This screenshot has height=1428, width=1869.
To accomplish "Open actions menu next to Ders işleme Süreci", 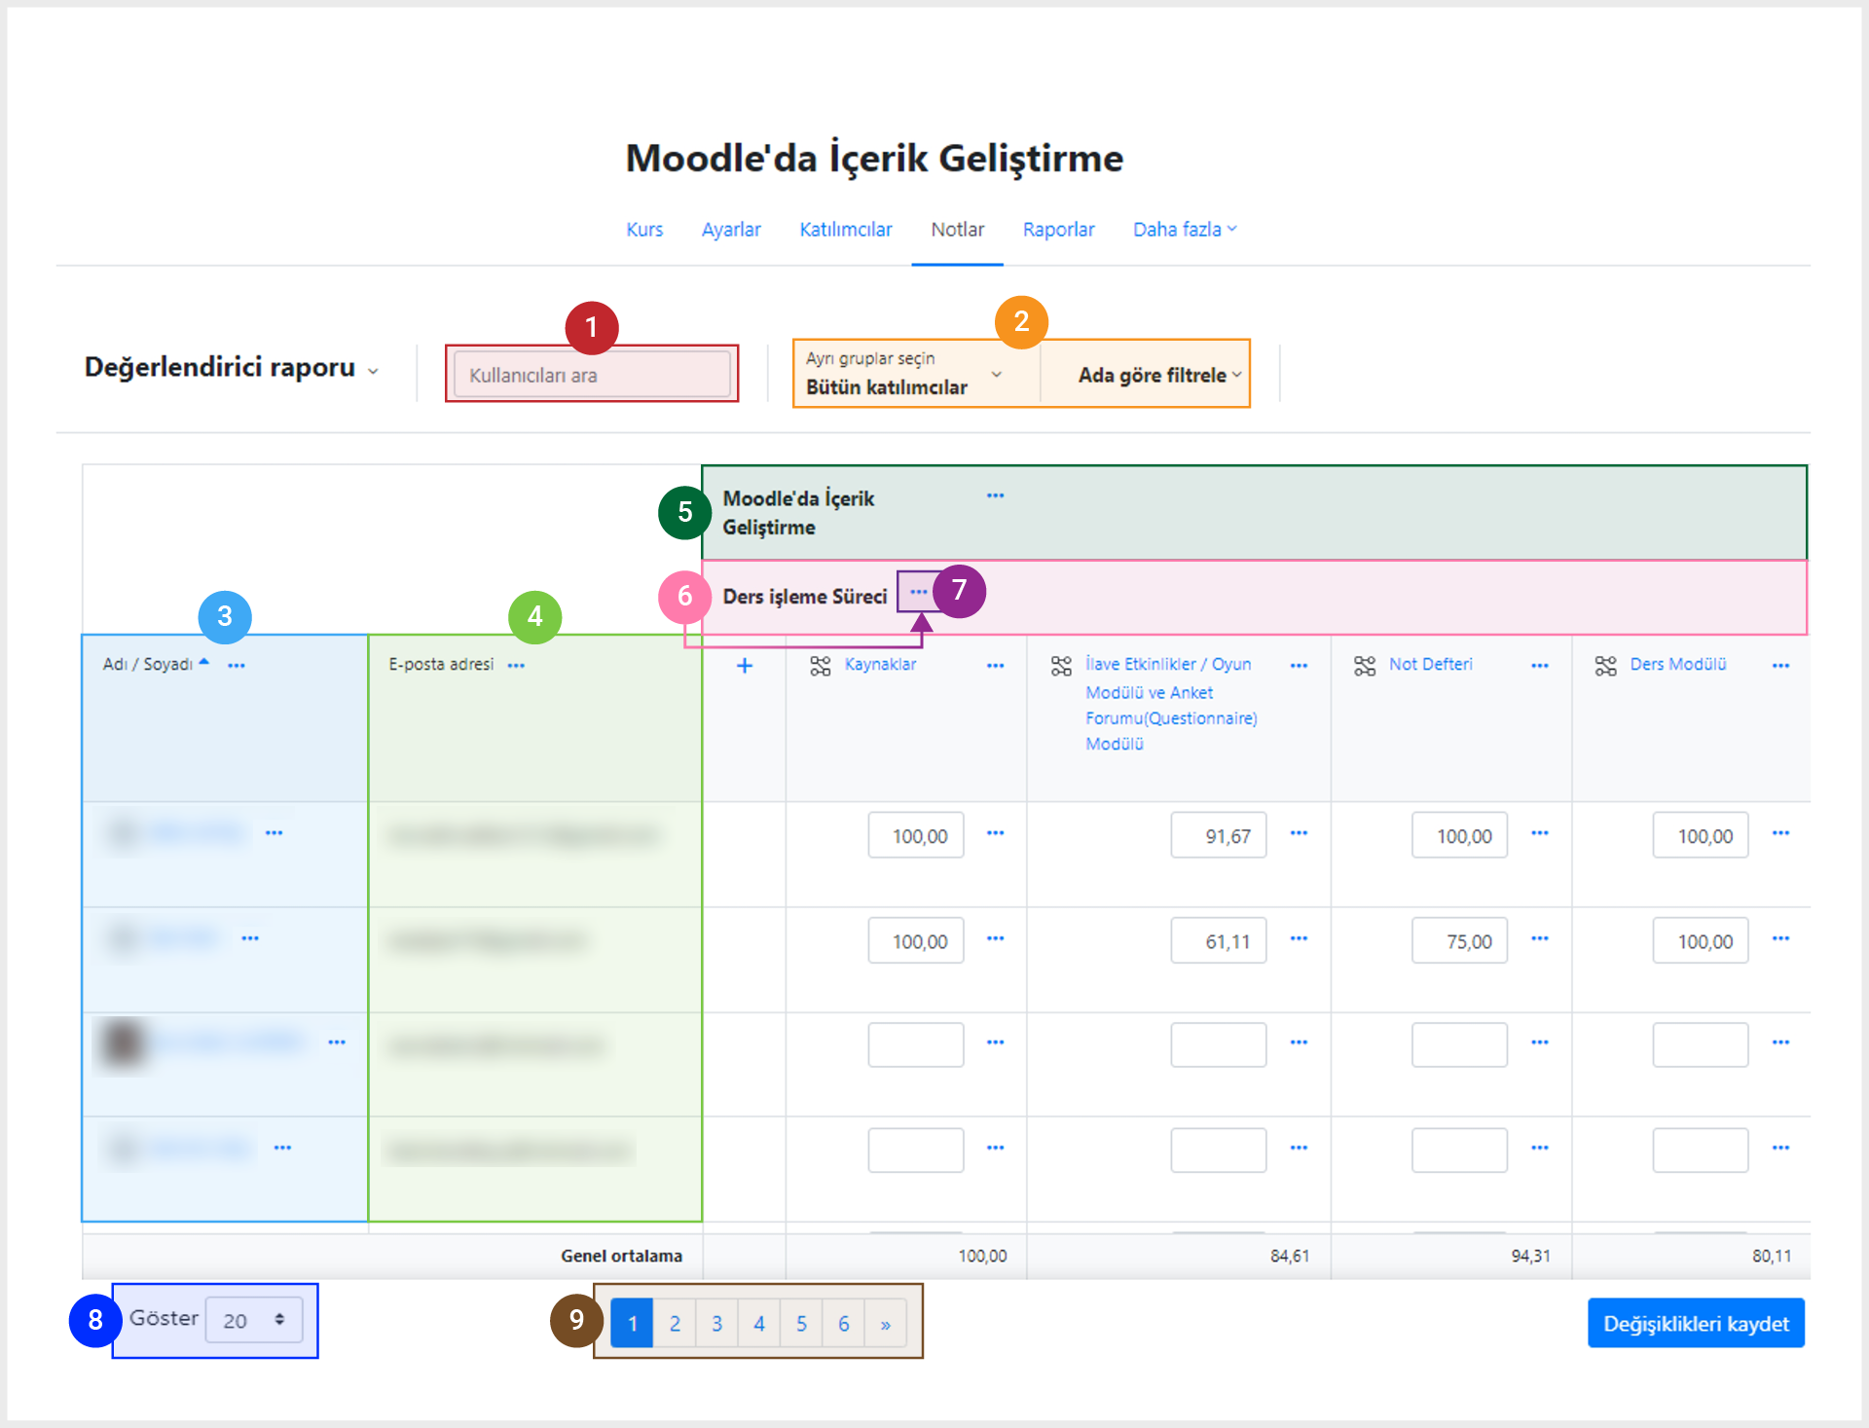I will tap(918, 592).
